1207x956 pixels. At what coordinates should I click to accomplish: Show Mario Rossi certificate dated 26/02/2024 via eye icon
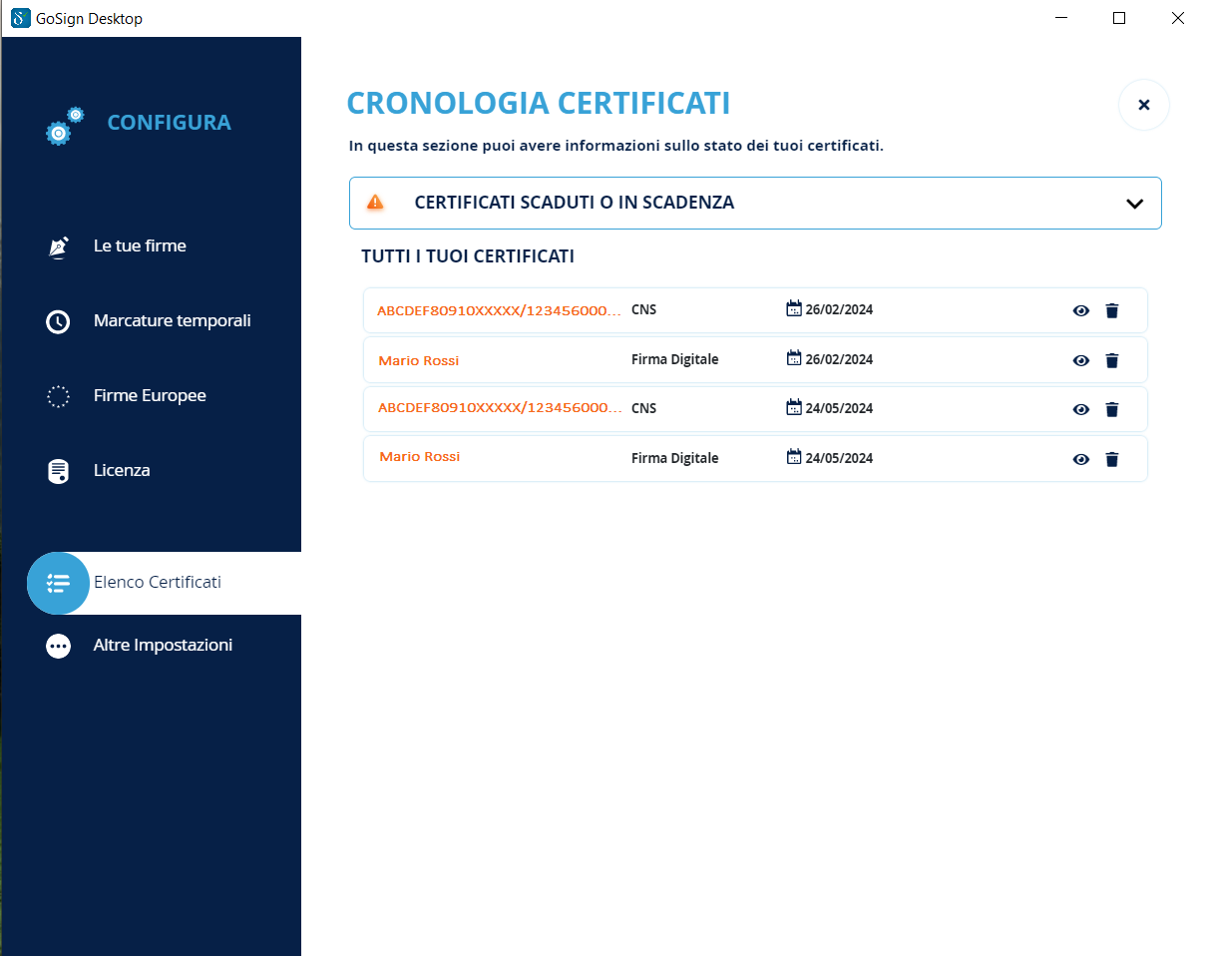[1081, 360]
